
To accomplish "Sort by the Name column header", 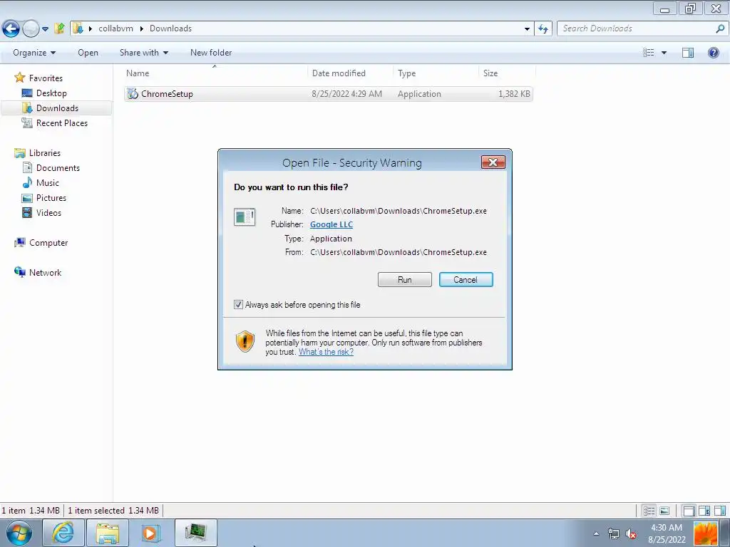I will (x=215, y=73).
